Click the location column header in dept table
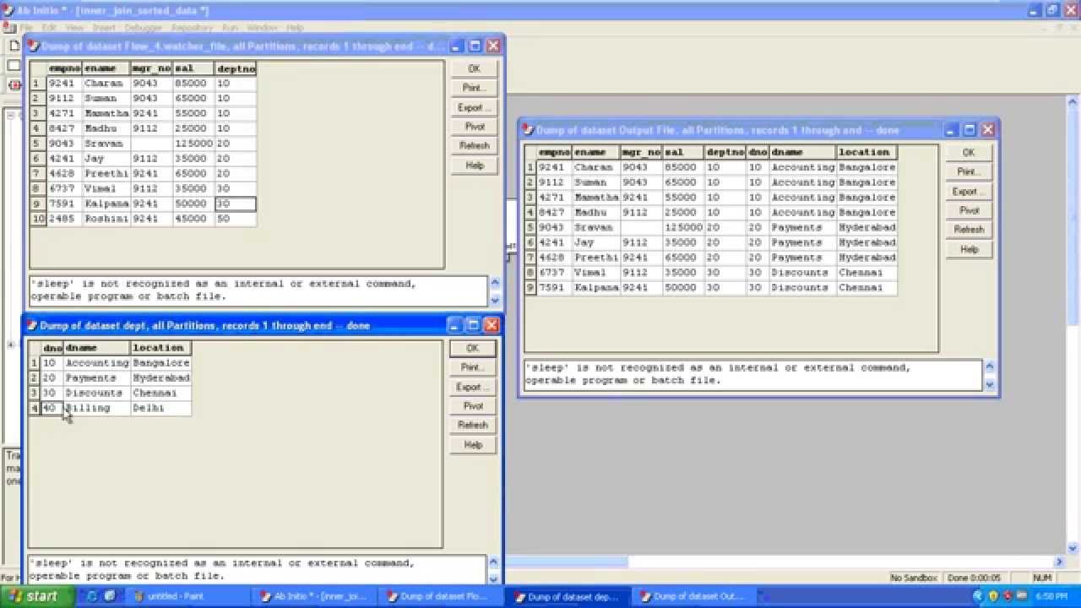The width and height of the screenshot is (1081, 608). click(x=160, y=348)
